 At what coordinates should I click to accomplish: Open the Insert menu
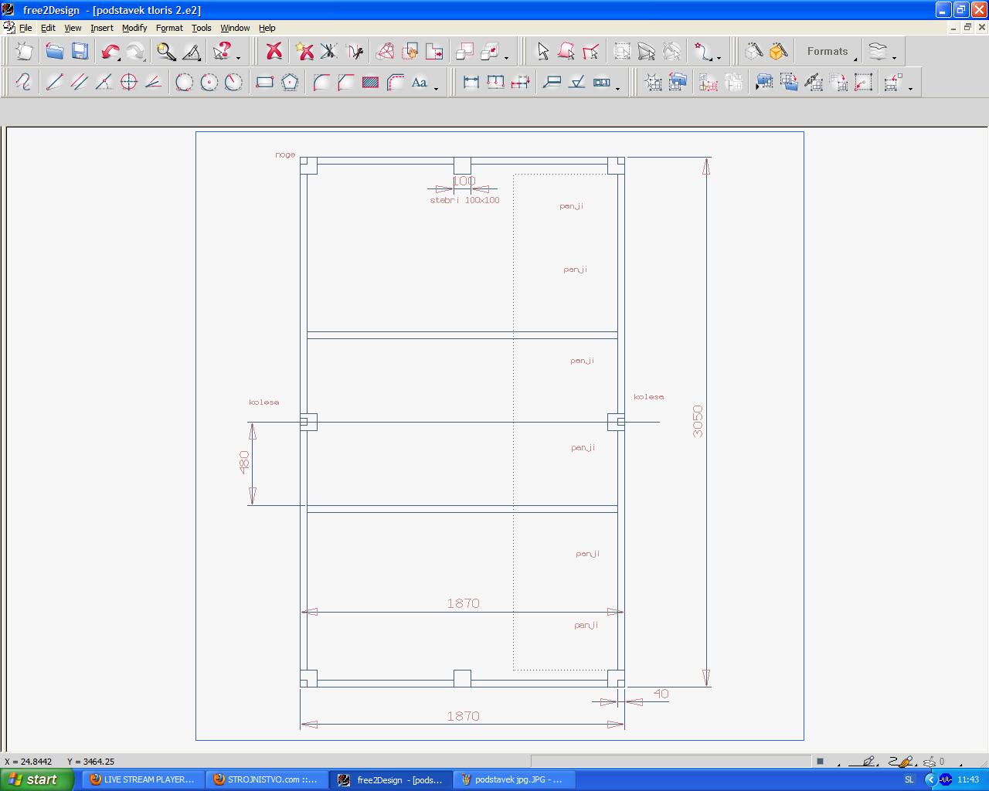pyautogui.click(x=102, y=28)
